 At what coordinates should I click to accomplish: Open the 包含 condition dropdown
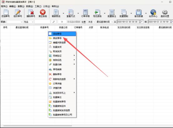click(29, 22)
